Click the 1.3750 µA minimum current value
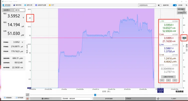This screenshot has width=188, height=101. click(169, 51)
